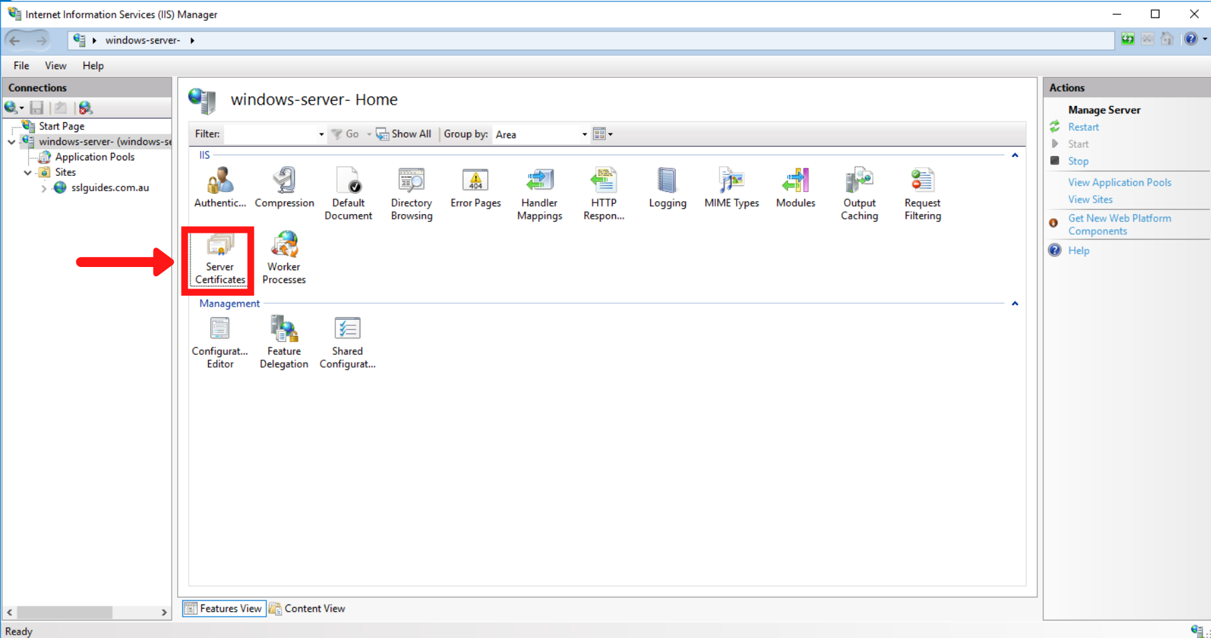1211x638 pixels.
Task: Open Shared Configuration settings
Action: (347, 342)
